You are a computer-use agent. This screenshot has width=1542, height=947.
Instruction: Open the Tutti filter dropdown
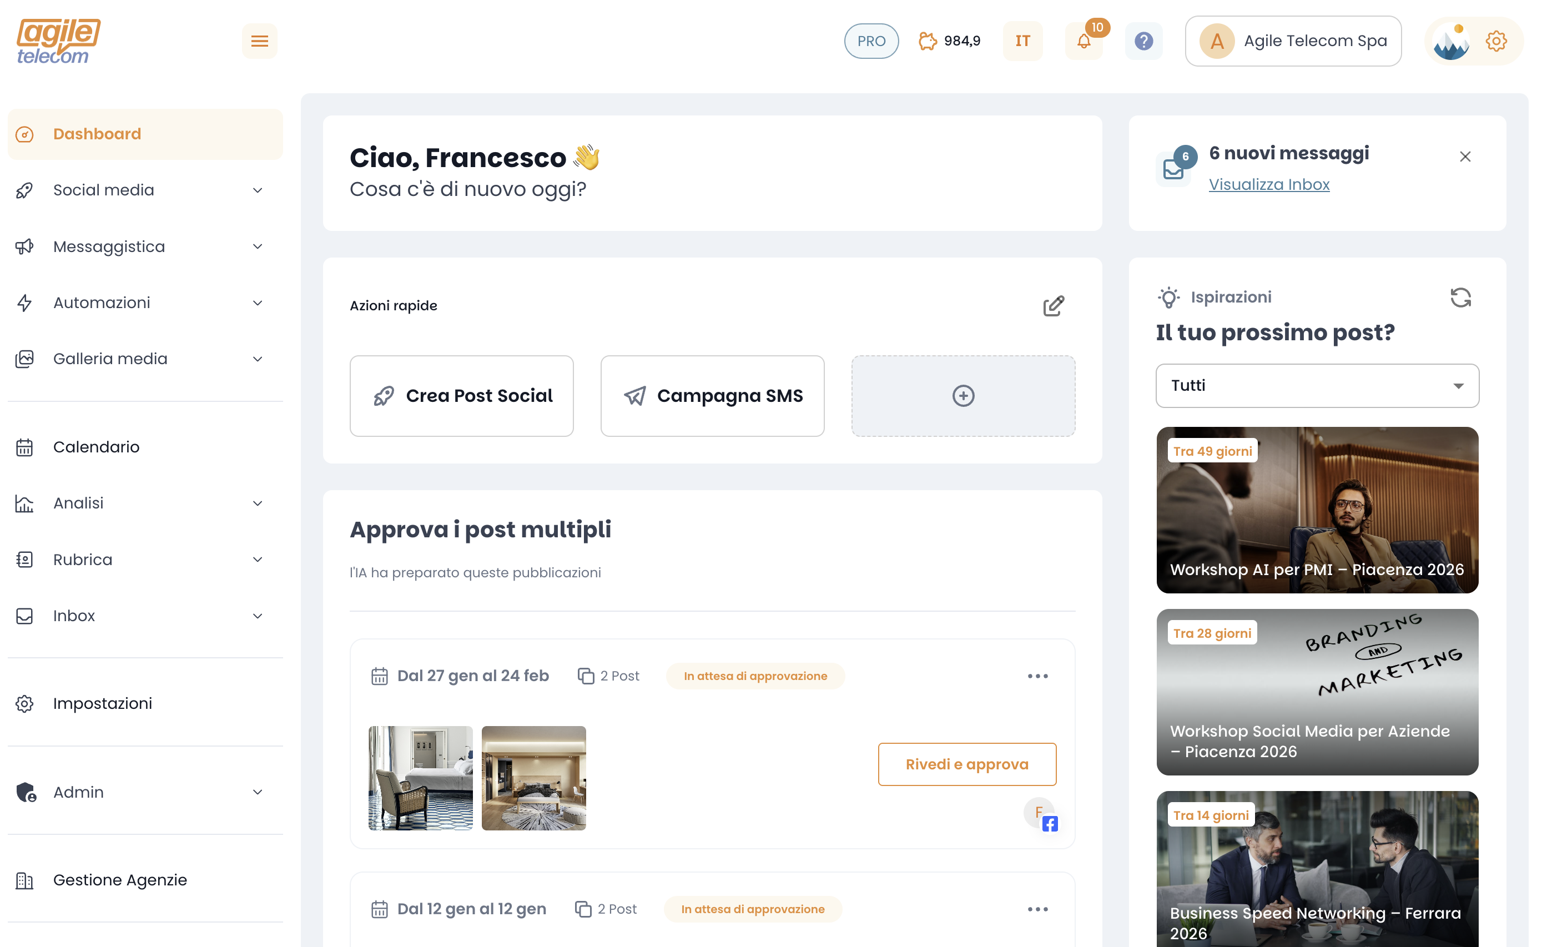pos(1317,386)
